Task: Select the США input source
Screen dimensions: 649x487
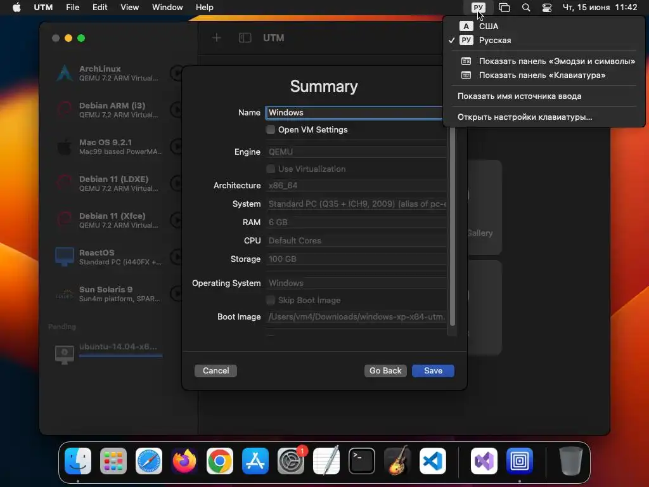Action: [544, 26]
